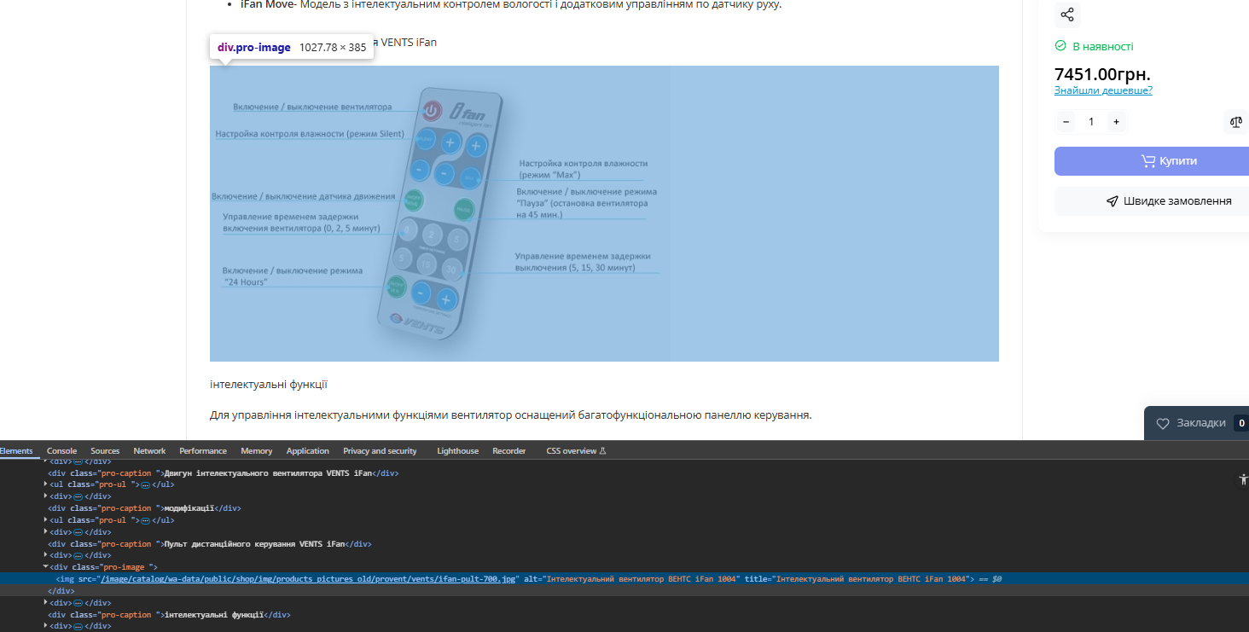
Task: Click the iFan Move bullet text
Action: (x=511, y=5)
